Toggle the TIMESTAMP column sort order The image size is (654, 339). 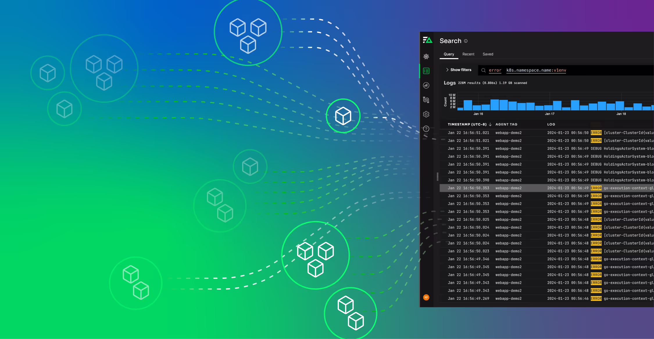(x=490, y=124)
